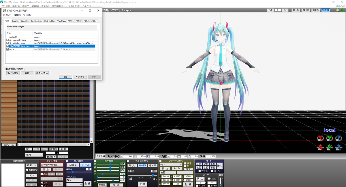The width and height of the screenshot is (346, 187).
Task: Select the magnifier zoom icon in top toolbar
Action: (x=338, y=10)
